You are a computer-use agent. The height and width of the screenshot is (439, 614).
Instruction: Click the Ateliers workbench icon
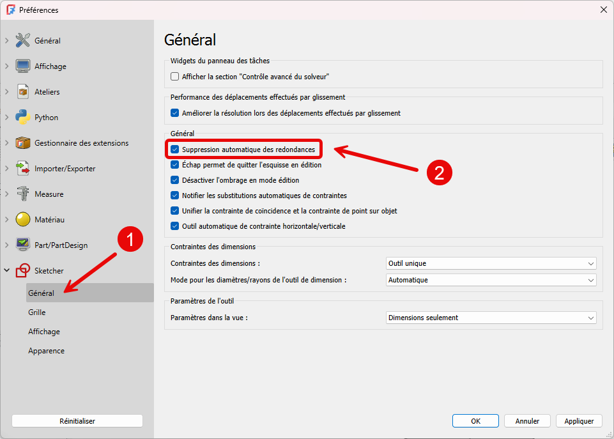point(23,91)
